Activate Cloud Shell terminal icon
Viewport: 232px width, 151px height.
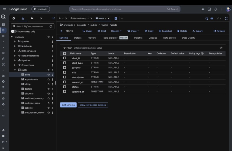coord(209,9)
